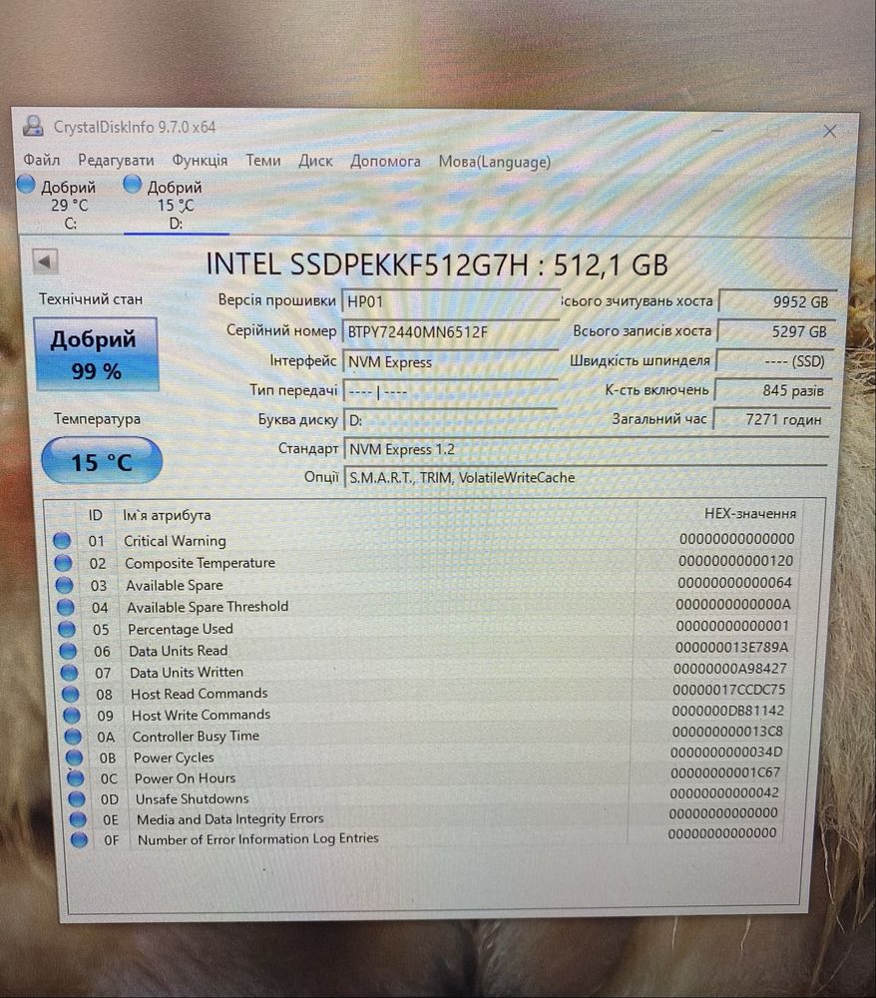
Task: Click the status circle of Data Units Read row
Action: (x=68, y=651)
